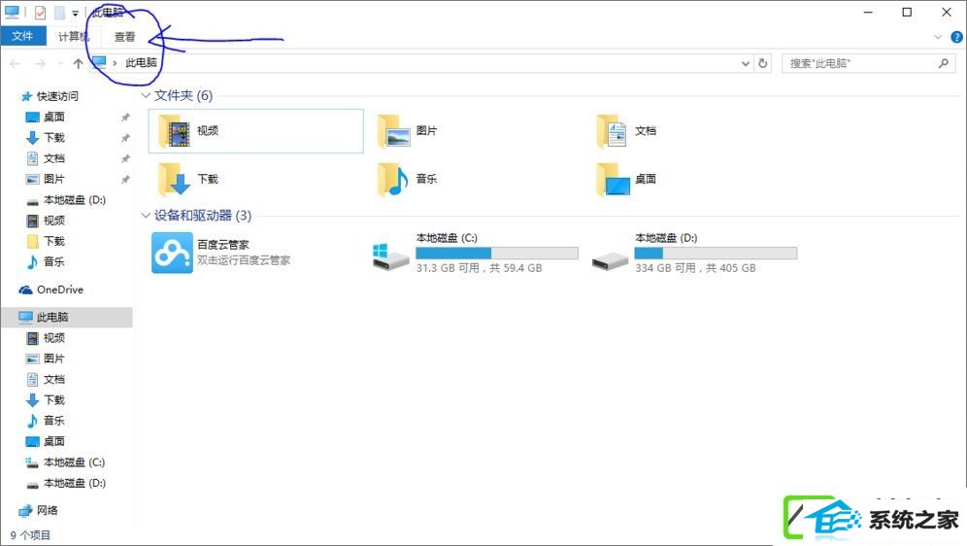Open recent locations dropdown arrow
This screenshot has height=546, width=967.
pos(60,63)
